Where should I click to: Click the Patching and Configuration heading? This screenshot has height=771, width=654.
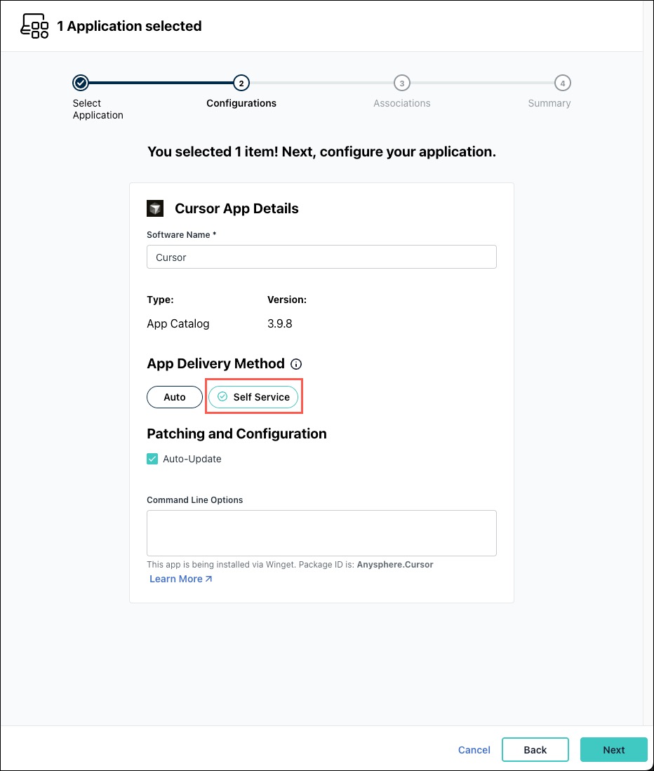(236, 434)
